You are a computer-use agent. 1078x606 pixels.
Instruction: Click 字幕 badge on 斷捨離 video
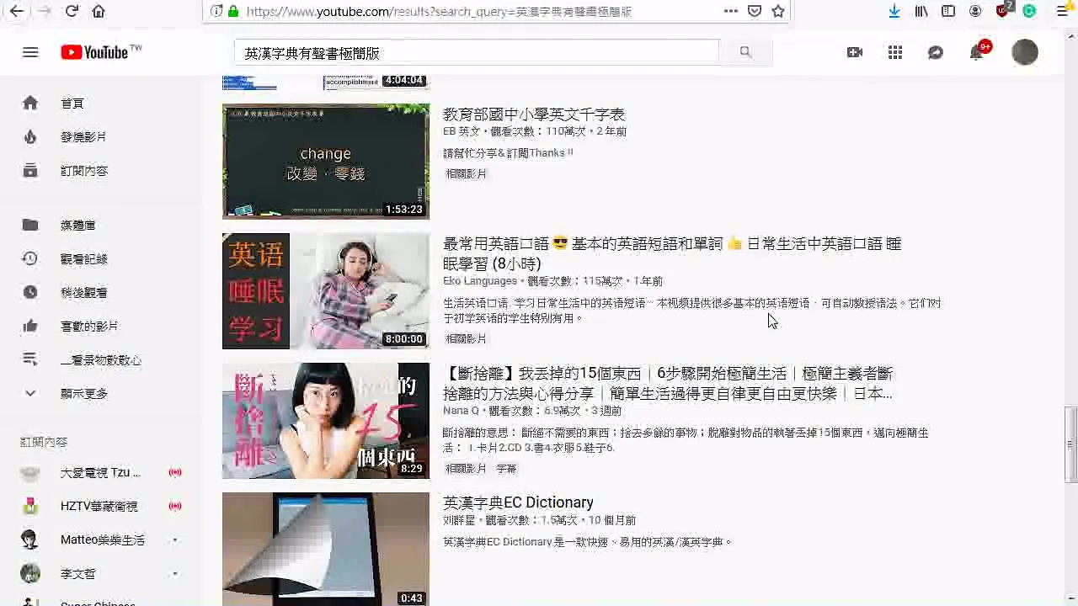pyautogui.click(x=506, y=469)
